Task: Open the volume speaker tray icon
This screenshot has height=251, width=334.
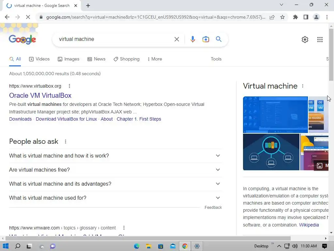Action: pyautogui.click(x=295, y=246)
